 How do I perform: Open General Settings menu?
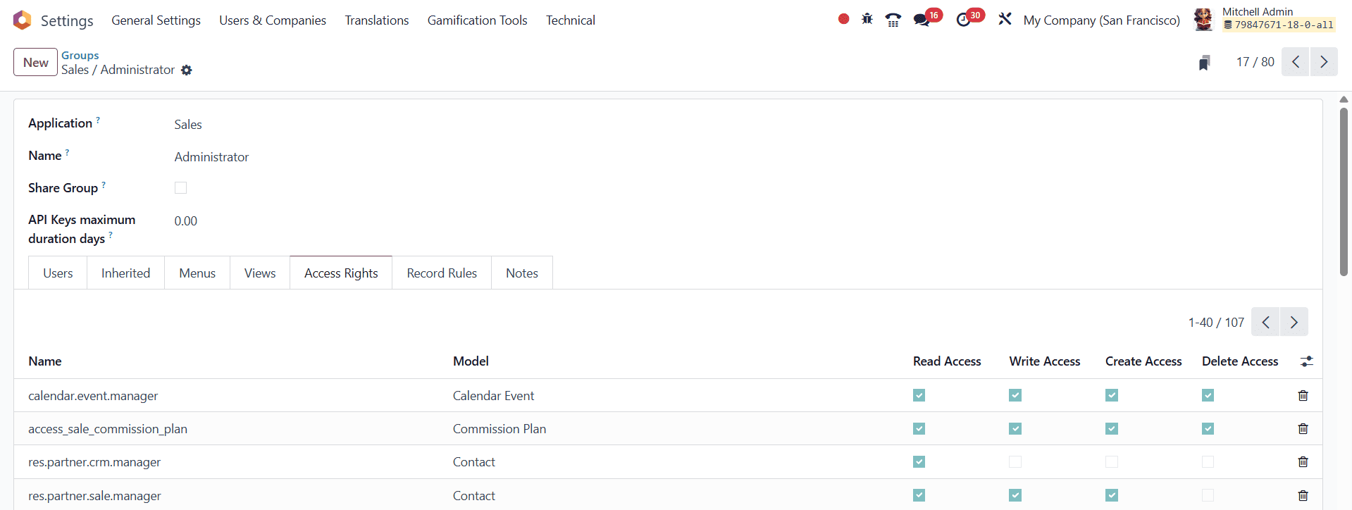point(156,20)
